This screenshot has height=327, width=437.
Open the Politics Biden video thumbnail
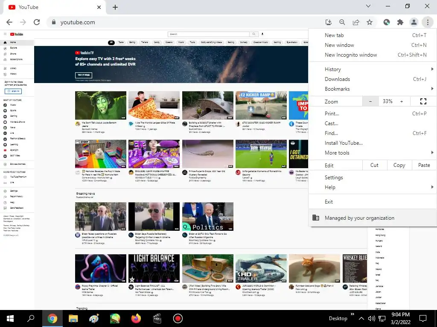tap(208, 216)
